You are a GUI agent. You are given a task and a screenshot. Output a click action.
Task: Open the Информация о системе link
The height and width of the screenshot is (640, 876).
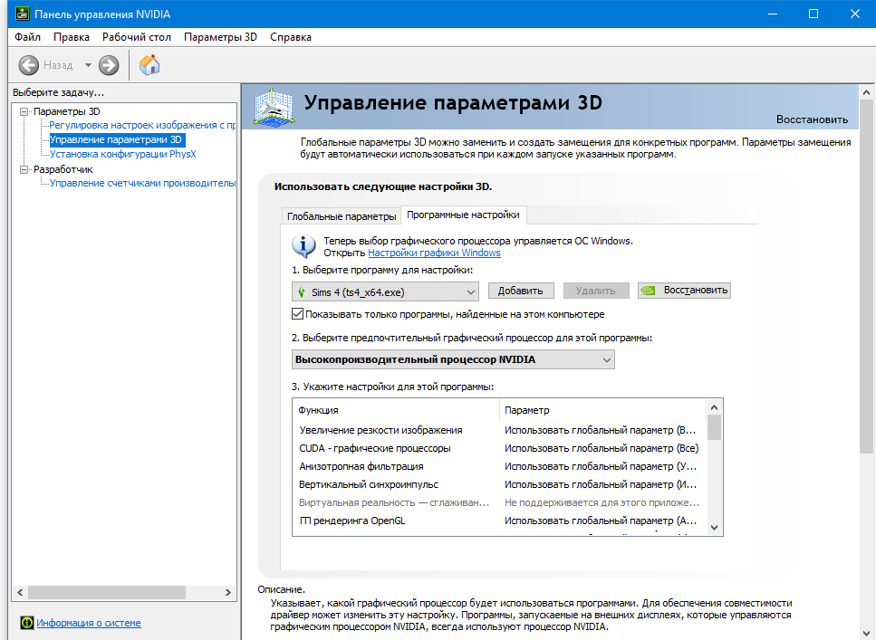pos(89,623)
